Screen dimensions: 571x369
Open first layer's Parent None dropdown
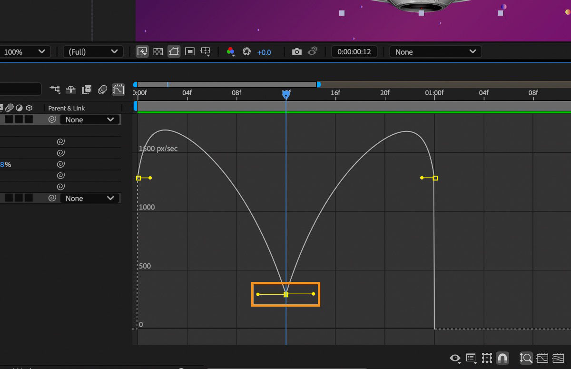click(89, 120)
